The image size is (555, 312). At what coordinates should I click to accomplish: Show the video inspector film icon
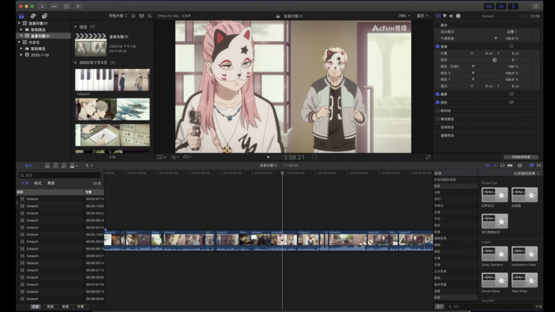[x=438, y=16]
